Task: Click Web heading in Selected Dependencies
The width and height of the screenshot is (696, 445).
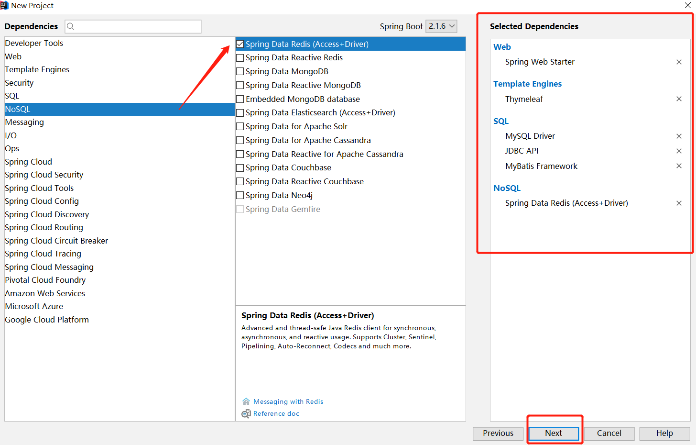Action: (x=502, y=47)
